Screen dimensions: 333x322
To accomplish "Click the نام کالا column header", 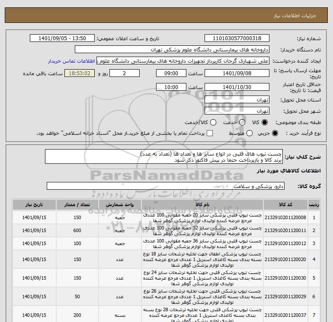I will coord(202,204).
